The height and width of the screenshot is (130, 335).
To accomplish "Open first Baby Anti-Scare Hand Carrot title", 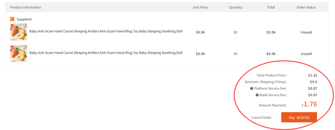I will click(x=106, y=32).
